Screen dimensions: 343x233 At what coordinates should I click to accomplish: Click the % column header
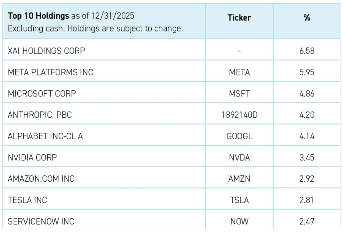point(307,18)
